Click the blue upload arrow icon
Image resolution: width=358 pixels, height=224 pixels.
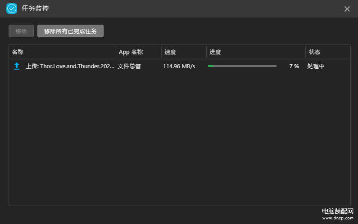tap(17, 66)
